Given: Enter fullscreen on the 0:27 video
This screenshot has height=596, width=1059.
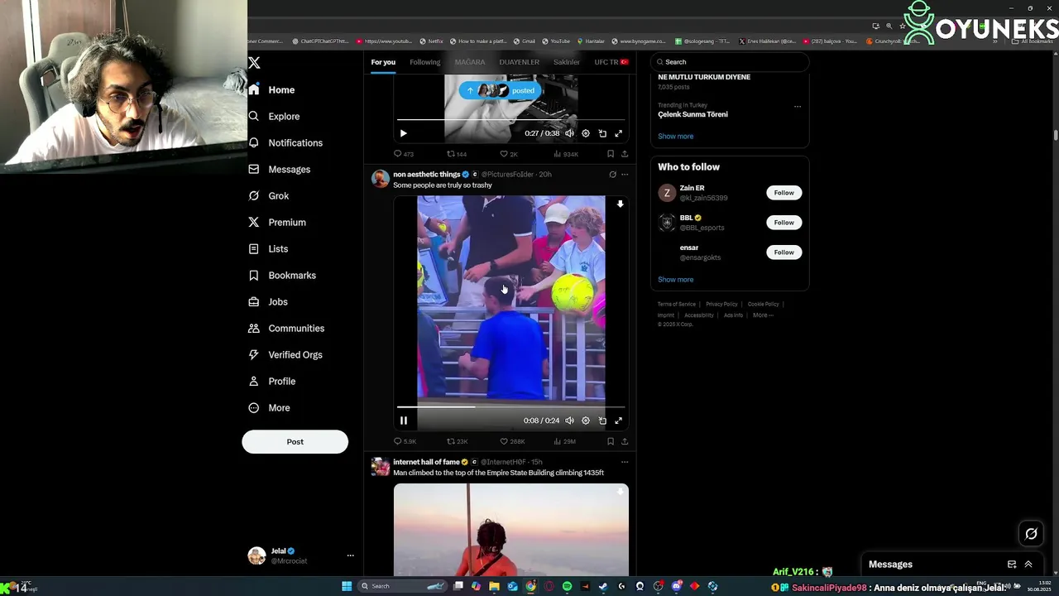Looking at the screenshot, I should click(x=618, y=133).
